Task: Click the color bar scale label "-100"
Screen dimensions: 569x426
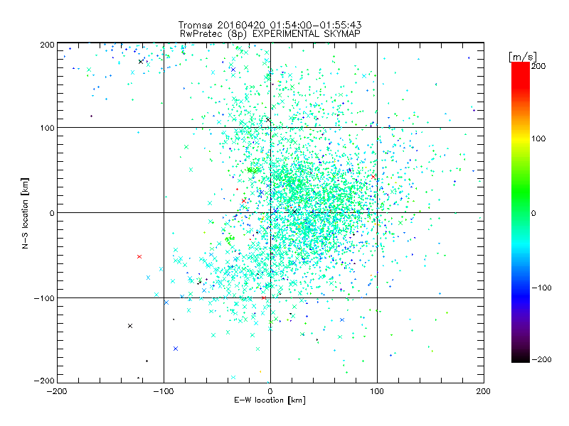Action: [x=541, y=288]
